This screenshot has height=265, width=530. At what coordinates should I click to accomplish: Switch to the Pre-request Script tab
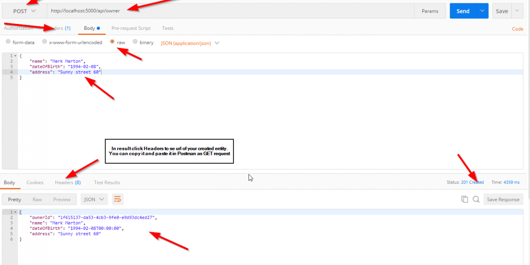[131, 28]
